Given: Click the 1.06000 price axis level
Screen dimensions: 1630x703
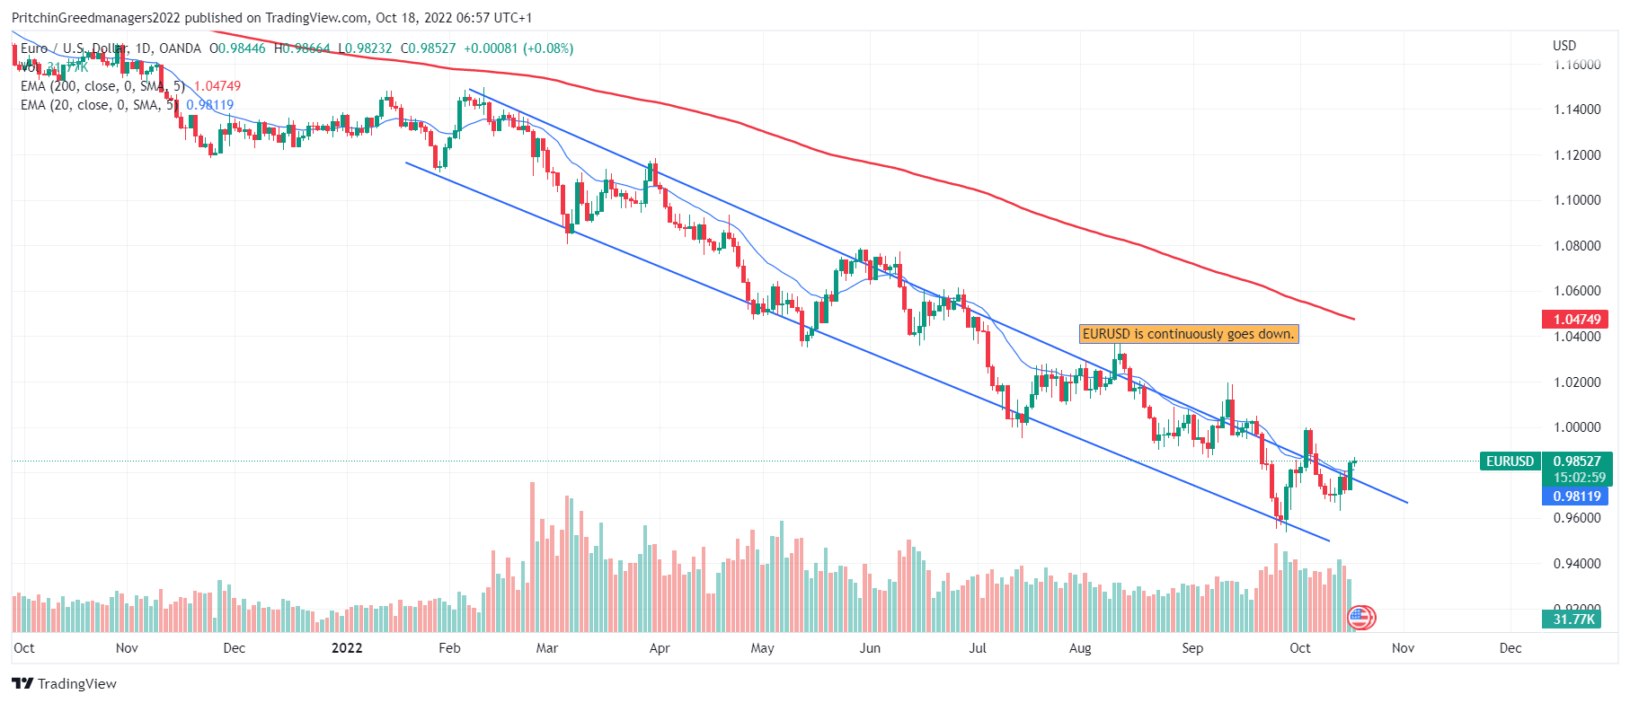Looking at the screenshot, I should (x=1577, y=291).
